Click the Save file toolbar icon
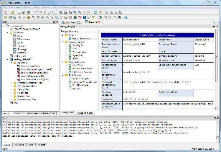 point(19,12)
